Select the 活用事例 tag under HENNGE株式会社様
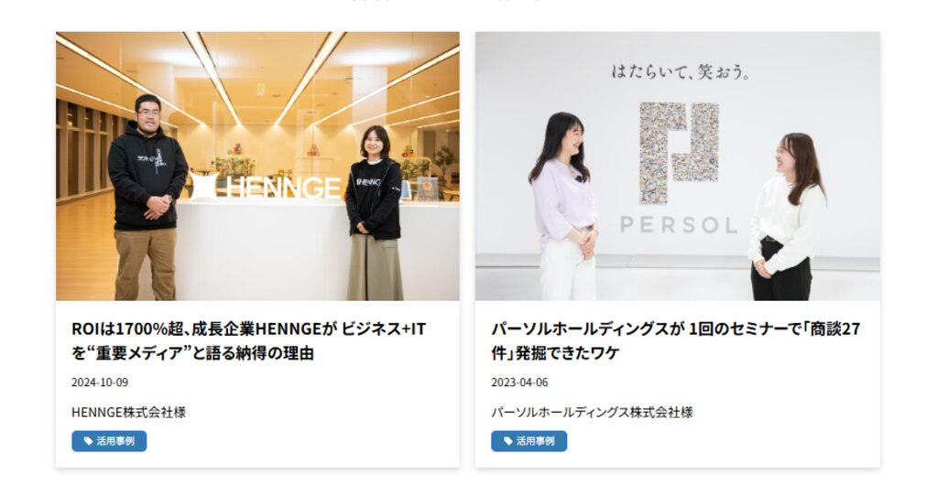 tap(109, 441)
